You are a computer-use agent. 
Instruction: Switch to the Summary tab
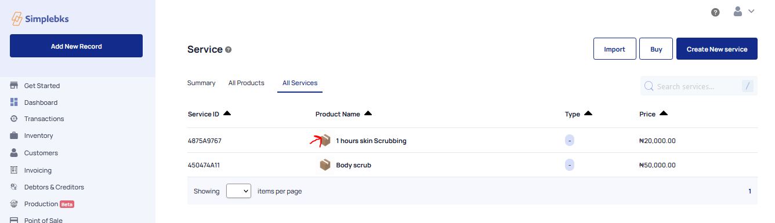[201, 83]
